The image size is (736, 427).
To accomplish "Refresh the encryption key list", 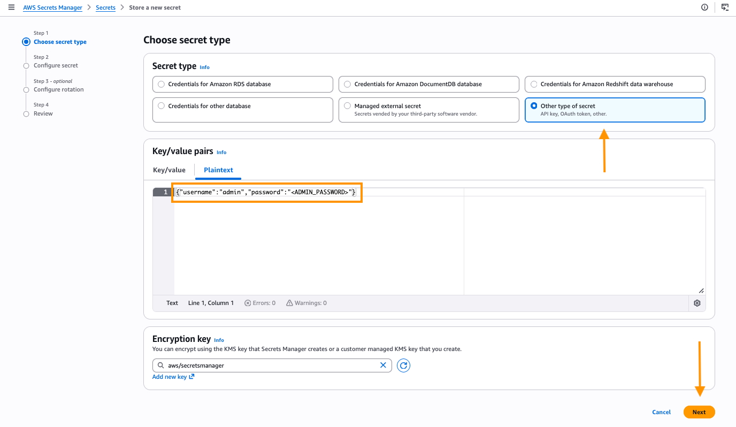I will (x=404, y=365).
